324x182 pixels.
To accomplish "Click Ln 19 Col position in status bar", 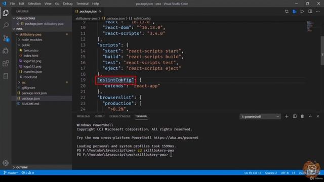I will 253,173.
